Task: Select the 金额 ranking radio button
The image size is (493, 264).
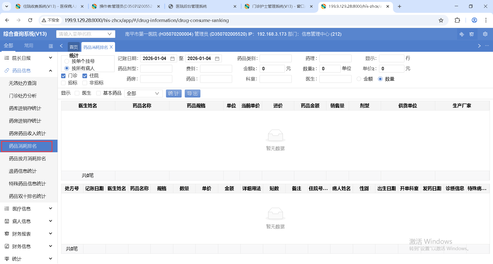Action: point(359,79)
